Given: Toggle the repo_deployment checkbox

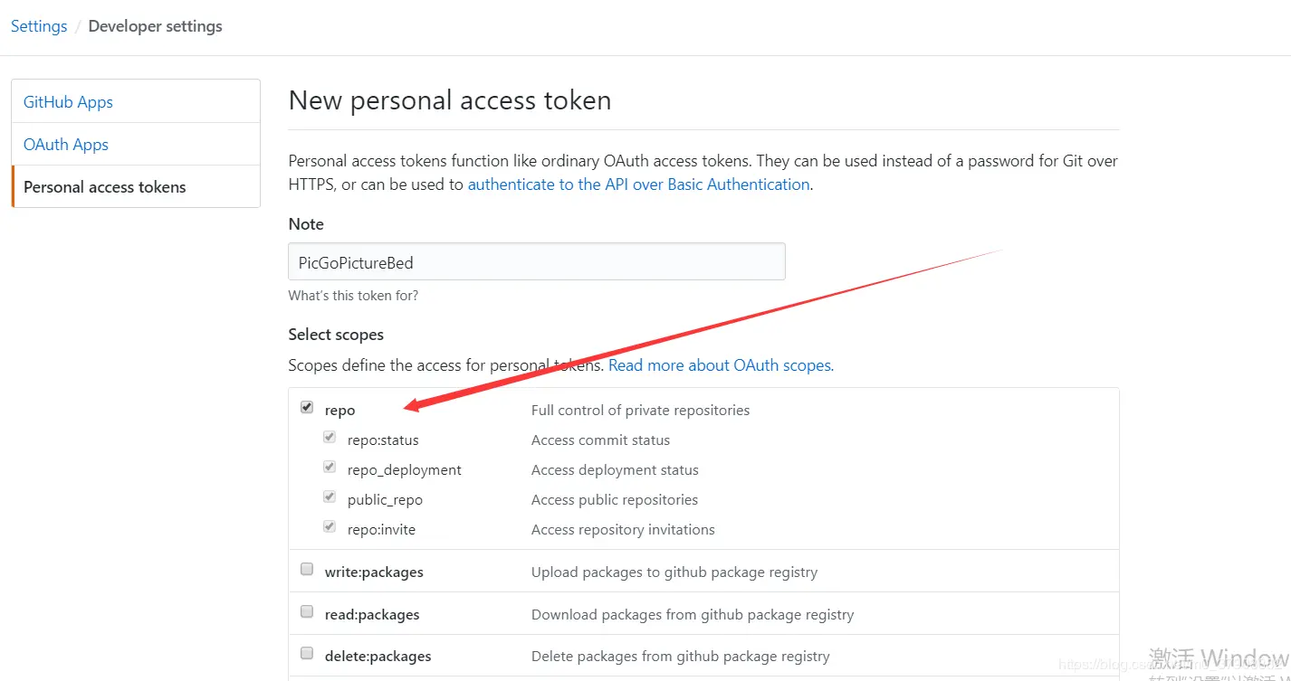Looking at the screenshot, I should click(330, 468).
